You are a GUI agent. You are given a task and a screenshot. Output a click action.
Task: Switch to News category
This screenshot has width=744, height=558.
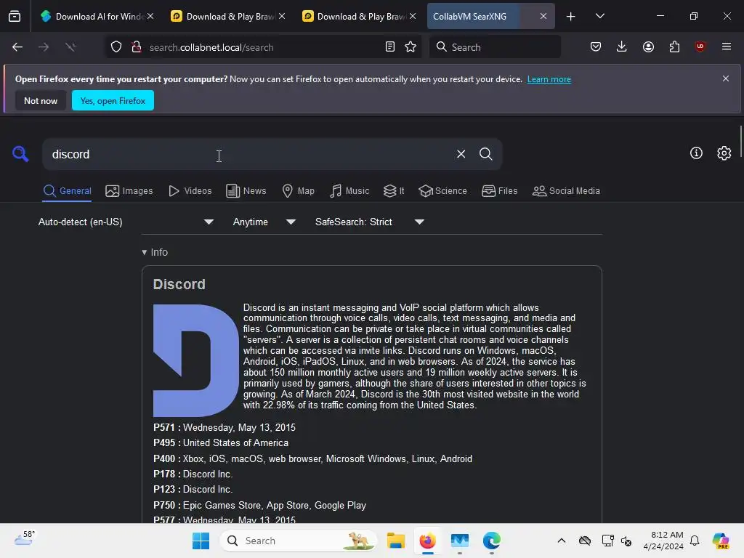click(246, 191)
